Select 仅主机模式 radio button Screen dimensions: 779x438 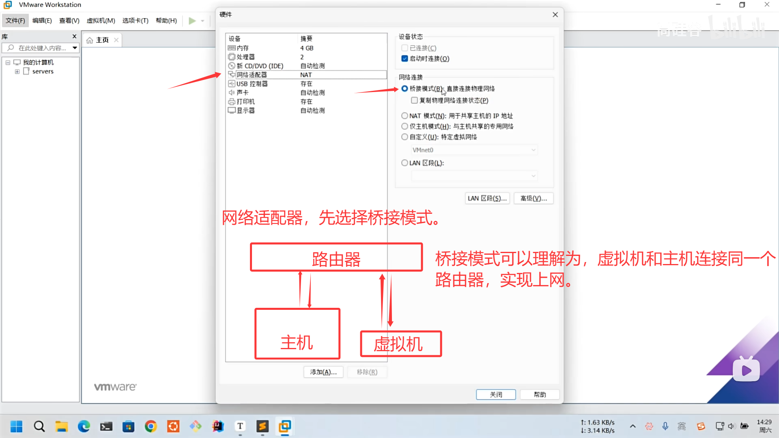coord(405,126)
